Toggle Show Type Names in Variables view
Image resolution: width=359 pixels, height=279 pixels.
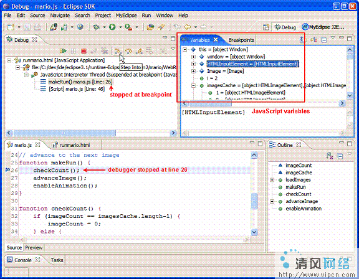pos(302,40)
